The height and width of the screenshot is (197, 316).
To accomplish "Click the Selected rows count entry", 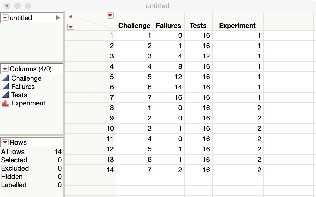I will click(14, 160).
